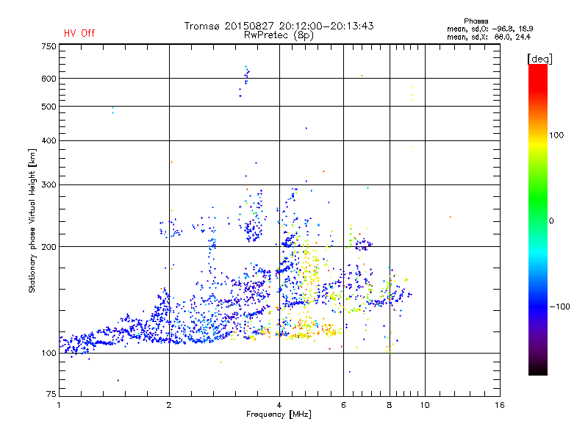Click the y-axis tick label '100'
The height and width of the screenshot is (441, 588).
49,354
